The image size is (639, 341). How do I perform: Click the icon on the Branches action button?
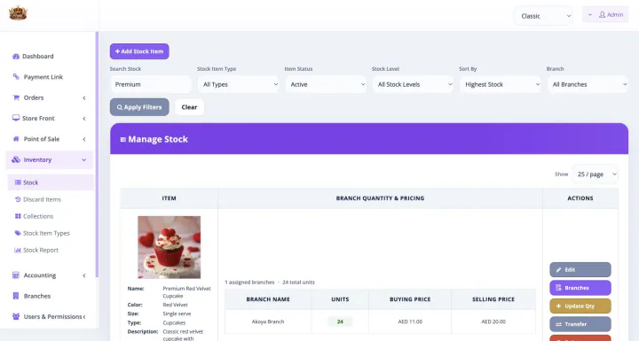tap(559, 288)
